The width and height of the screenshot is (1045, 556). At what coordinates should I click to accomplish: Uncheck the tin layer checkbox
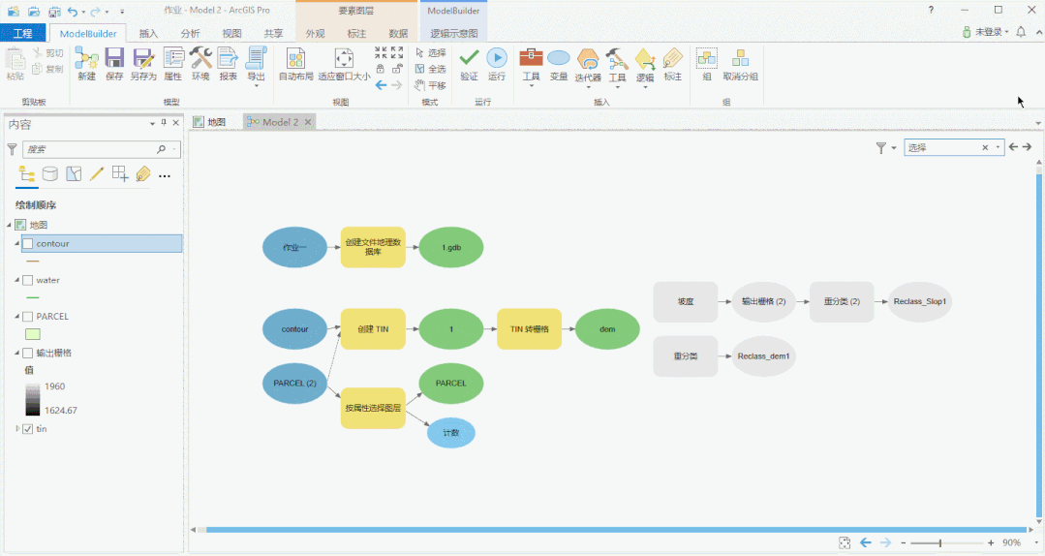(28, 429)
